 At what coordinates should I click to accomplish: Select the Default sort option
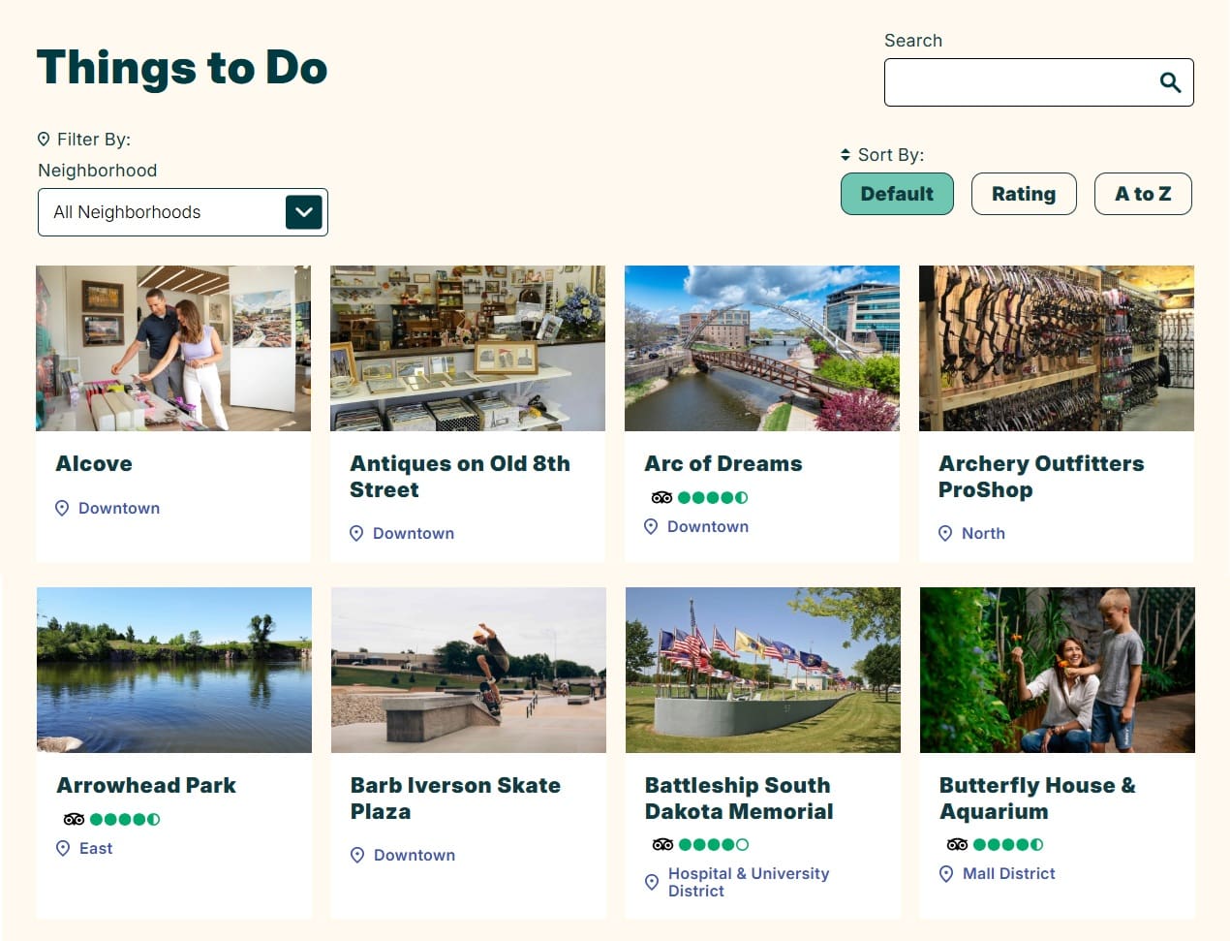pos(897,194)
